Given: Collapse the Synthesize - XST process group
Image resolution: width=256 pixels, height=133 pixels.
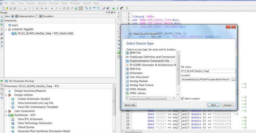Looking at the screenshot, I should coord(6,115).
